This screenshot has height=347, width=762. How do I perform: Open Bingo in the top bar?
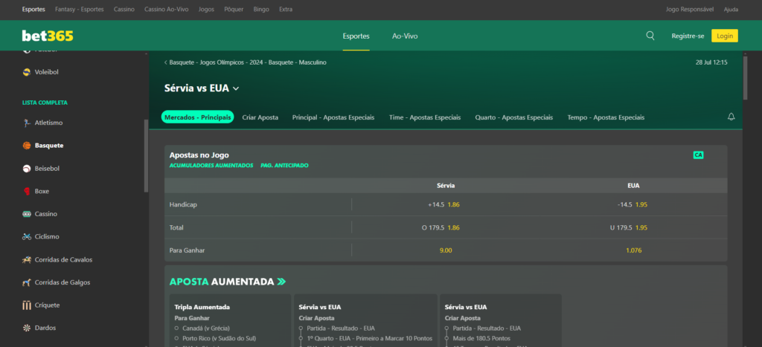(261, 9)
